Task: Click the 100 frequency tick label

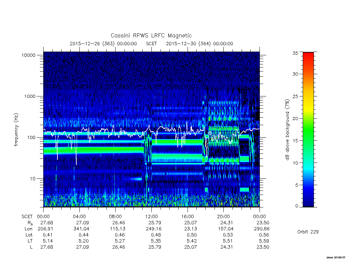Action: click(x=31, y=138)
